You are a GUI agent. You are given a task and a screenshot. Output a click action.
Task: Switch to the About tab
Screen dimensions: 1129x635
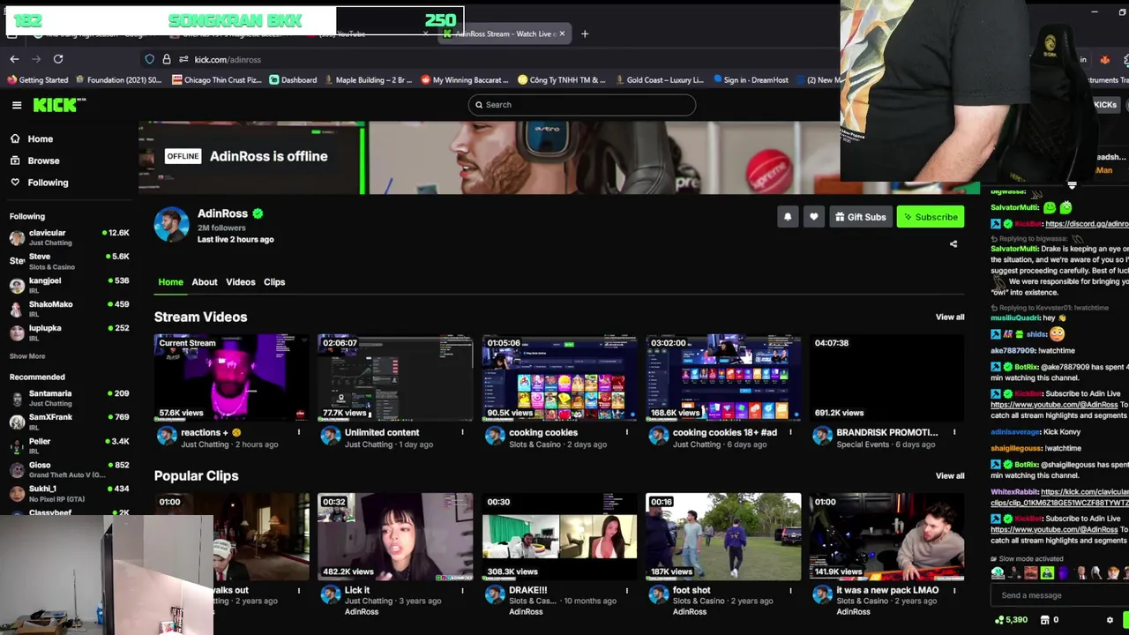(x=205, y=282)
